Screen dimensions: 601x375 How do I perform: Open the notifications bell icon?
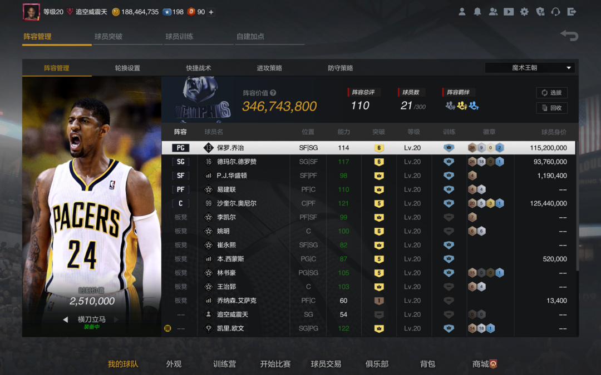click(x=477, y=12)
